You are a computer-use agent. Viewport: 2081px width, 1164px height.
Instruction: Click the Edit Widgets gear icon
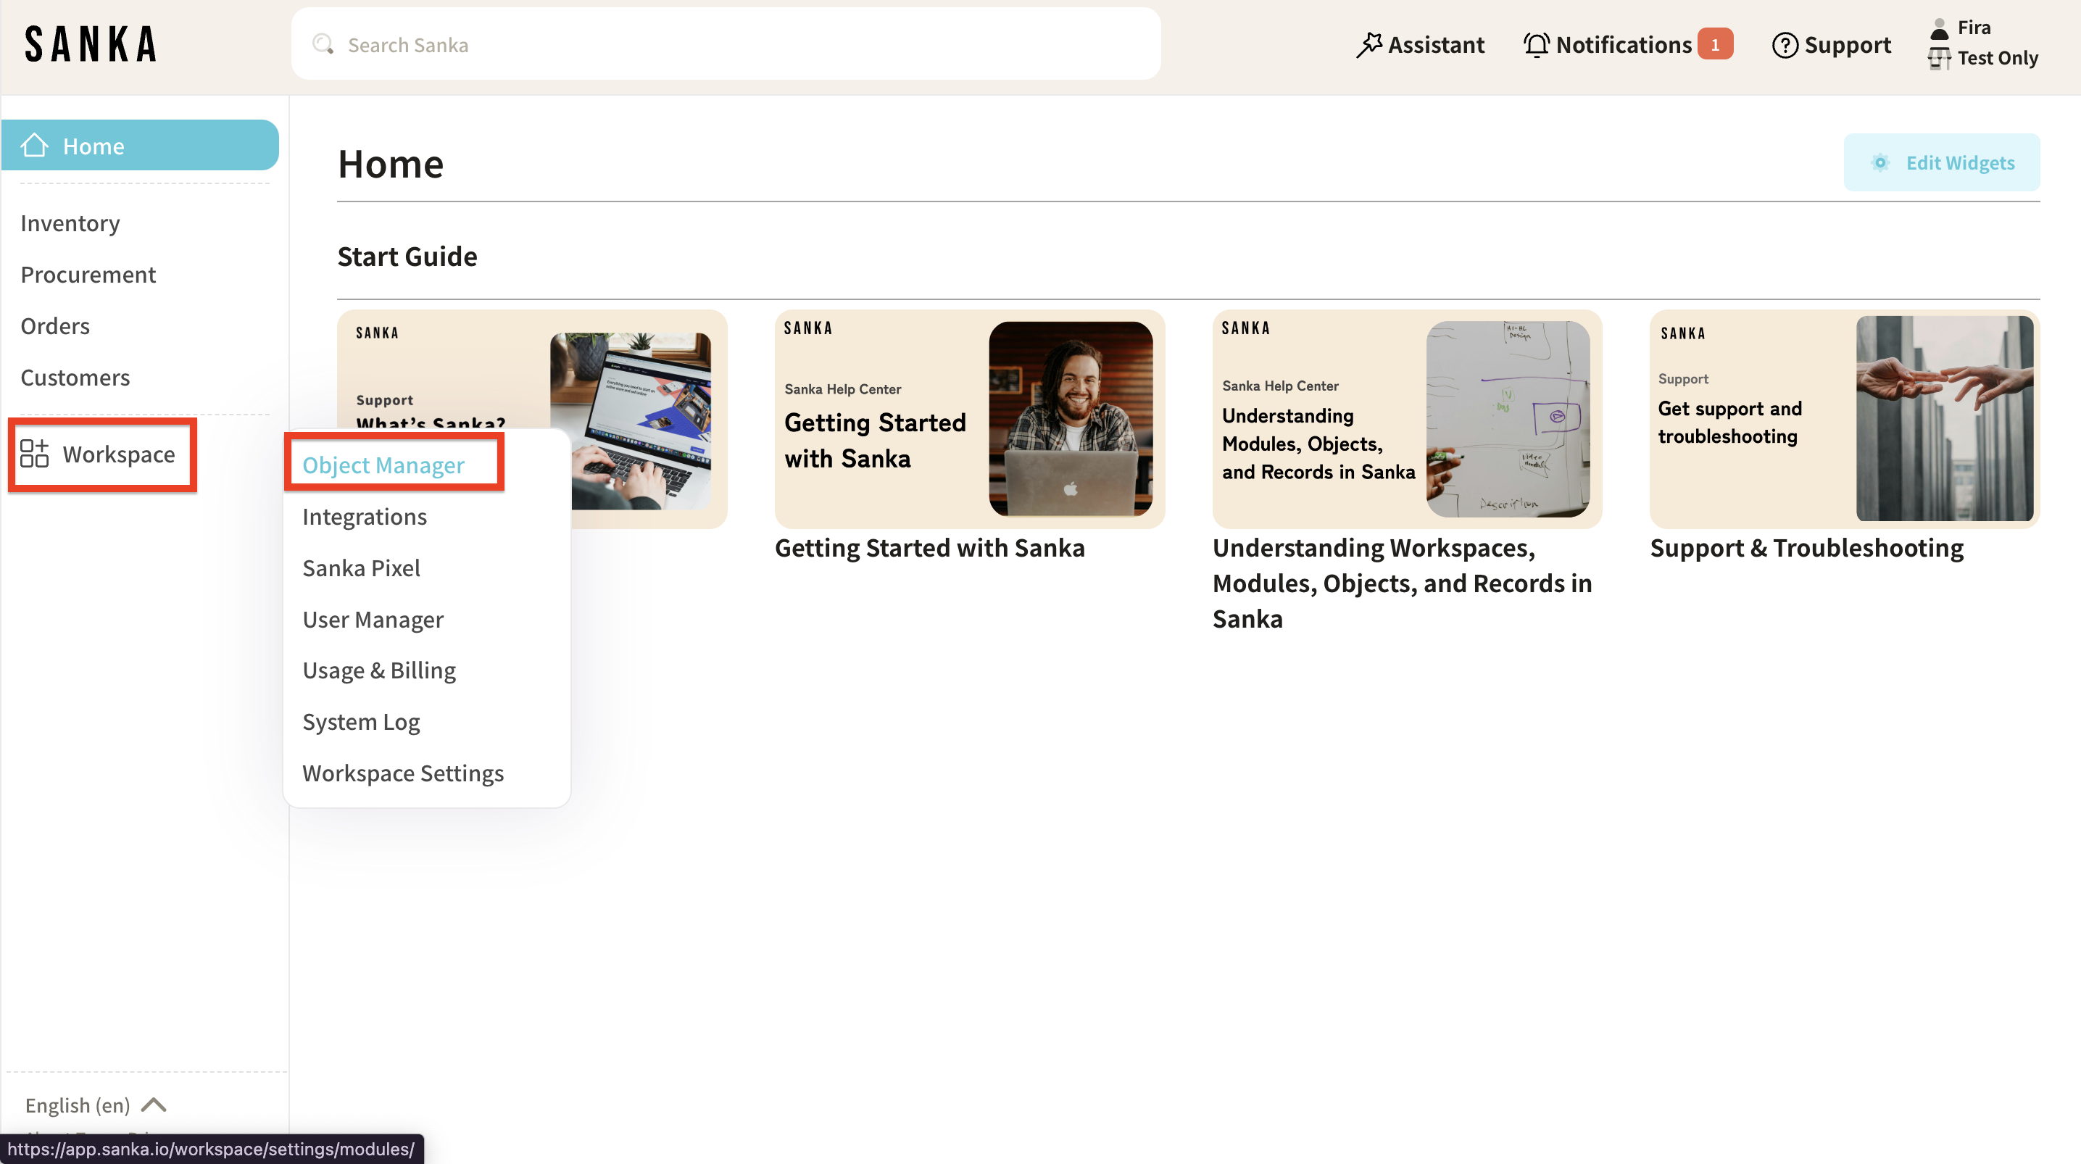coord(1879,162)
